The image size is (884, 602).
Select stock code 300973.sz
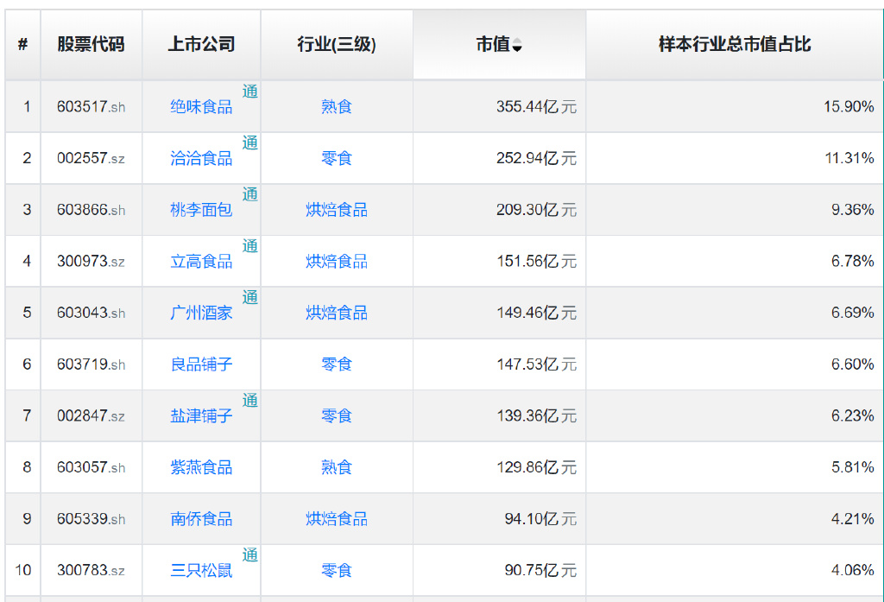click(91, 261)
